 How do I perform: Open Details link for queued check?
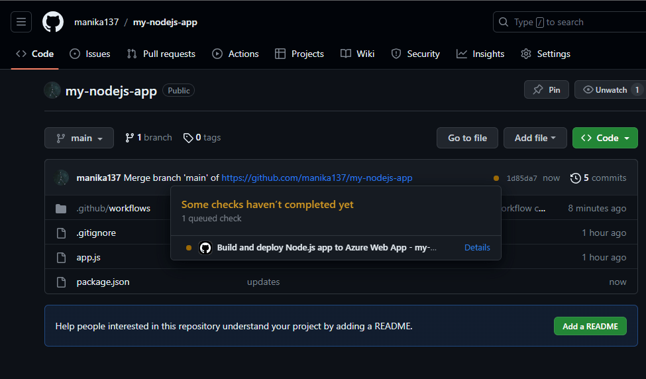point(477,248)
